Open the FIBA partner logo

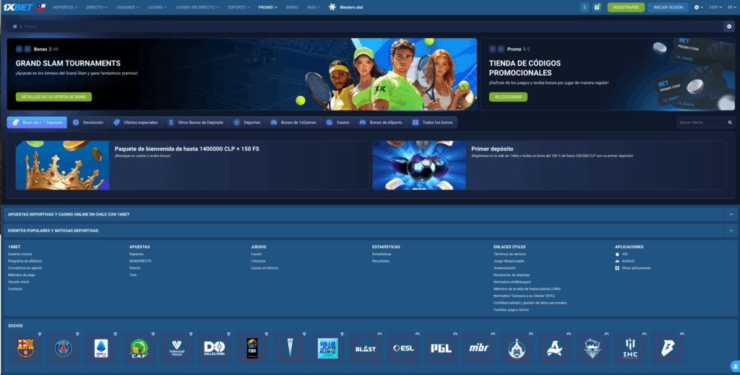(252, 348)
